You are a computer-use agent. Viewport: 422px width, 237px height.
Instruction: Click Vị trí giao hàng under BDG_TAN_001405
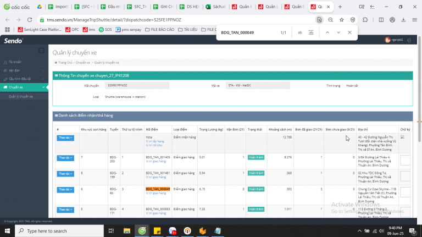coord(156,161)
